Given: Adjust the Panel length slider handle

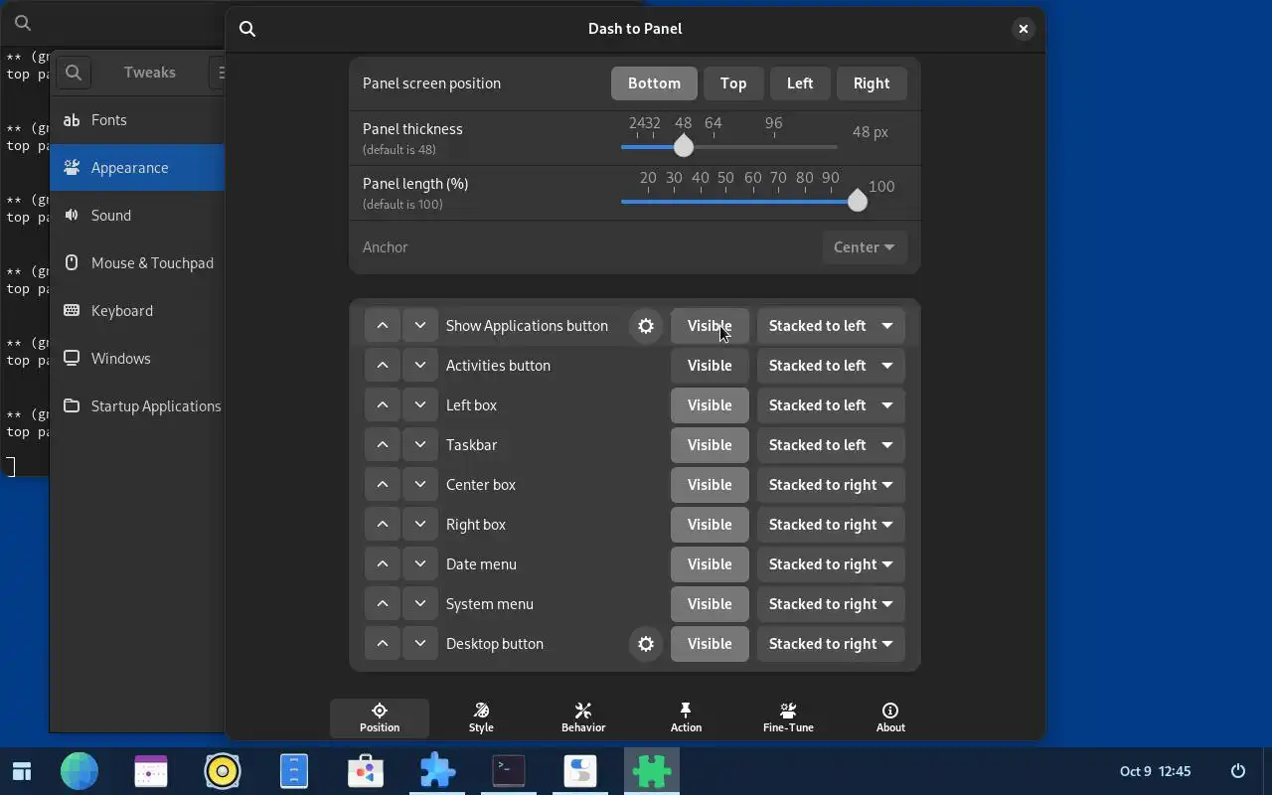Looking at the screenshot, I should pyautogui.click(x=858, y=202).
